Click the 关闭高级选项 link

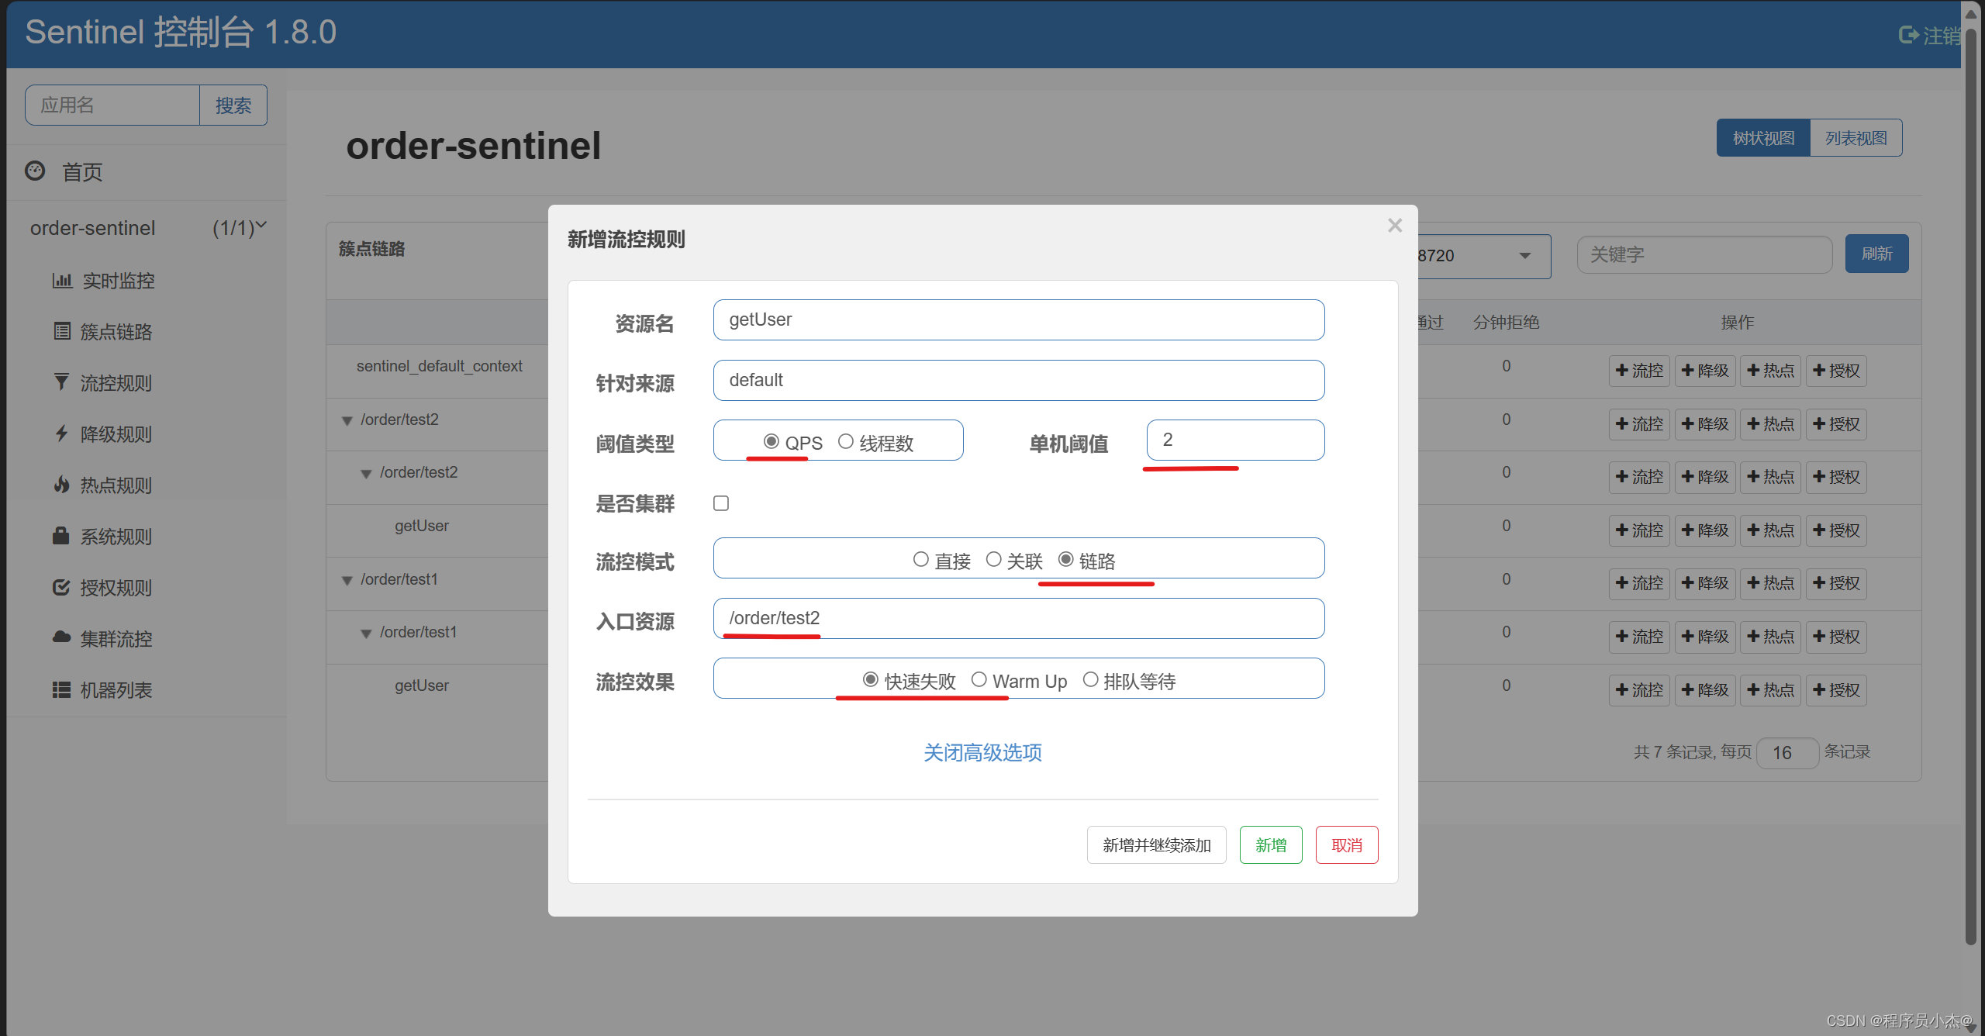click(x=982, y=752)
